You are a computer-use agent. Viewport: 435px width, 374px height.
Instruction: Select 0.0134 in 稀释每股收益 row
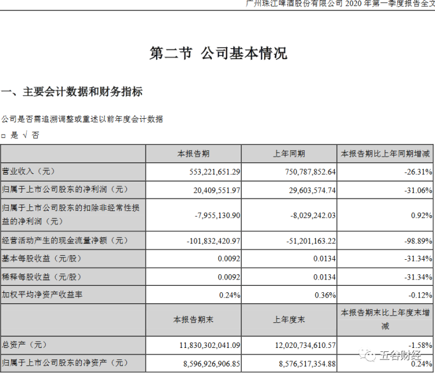click(325, 277)
